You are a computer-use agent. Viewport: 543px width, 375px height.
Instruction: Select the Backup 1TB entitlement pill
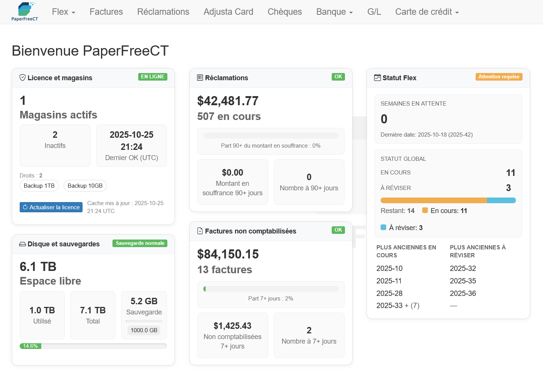click(x=39, y=186)
